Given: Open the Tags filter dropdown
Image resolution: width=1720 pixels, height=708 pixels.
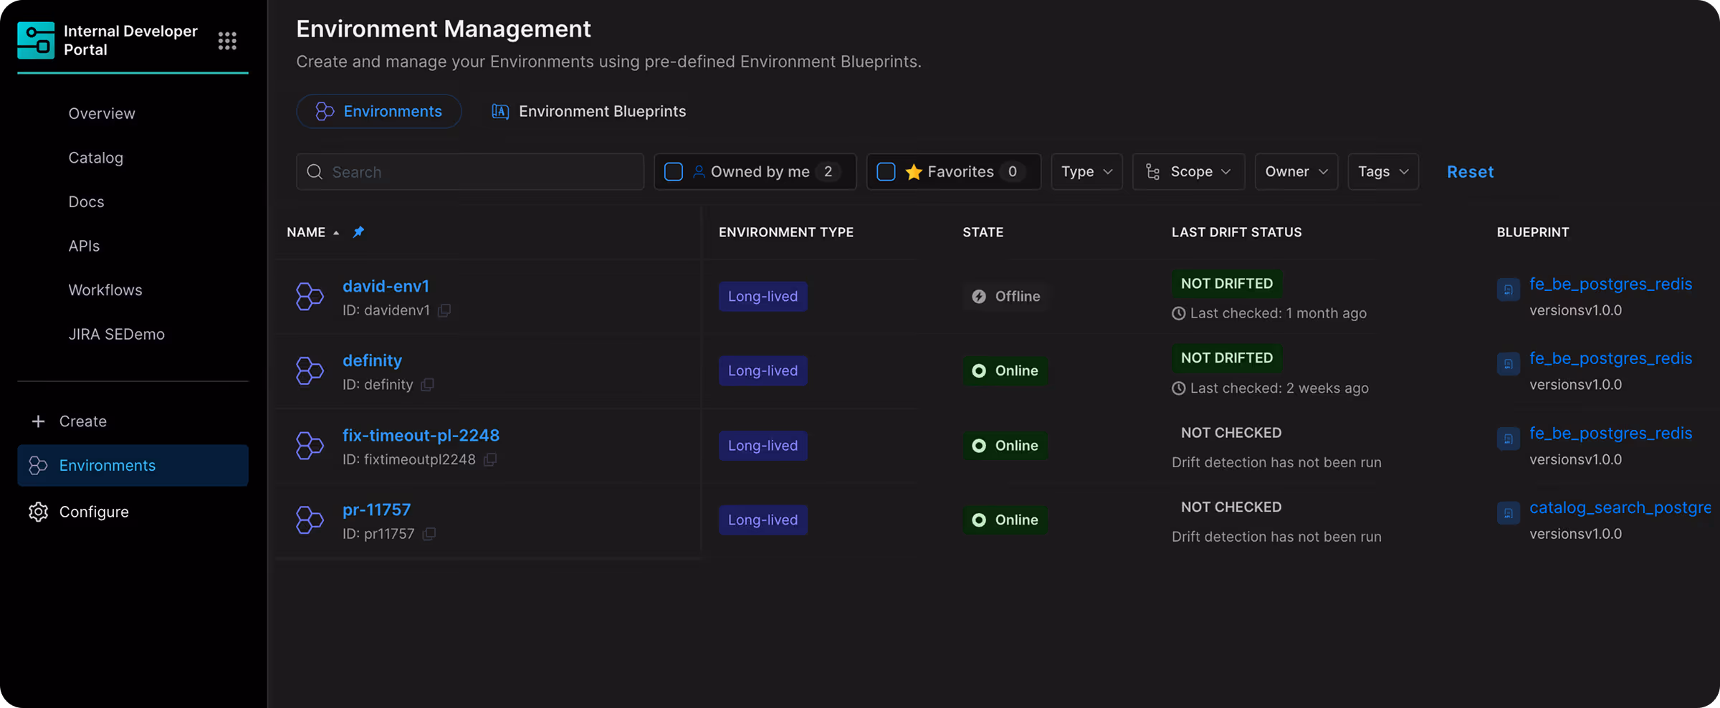Looking at the screenshot, I should 1382,172.
